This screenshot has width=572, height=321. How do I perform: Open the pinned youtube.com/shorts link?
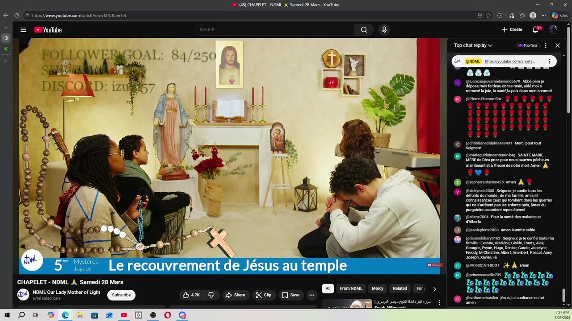(509, 62)
